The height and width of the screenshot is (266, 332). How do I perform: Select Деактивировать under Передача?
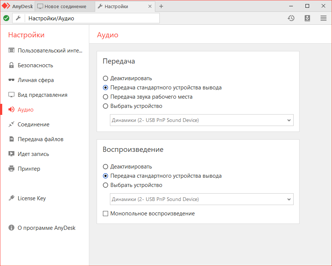point(106,78)
